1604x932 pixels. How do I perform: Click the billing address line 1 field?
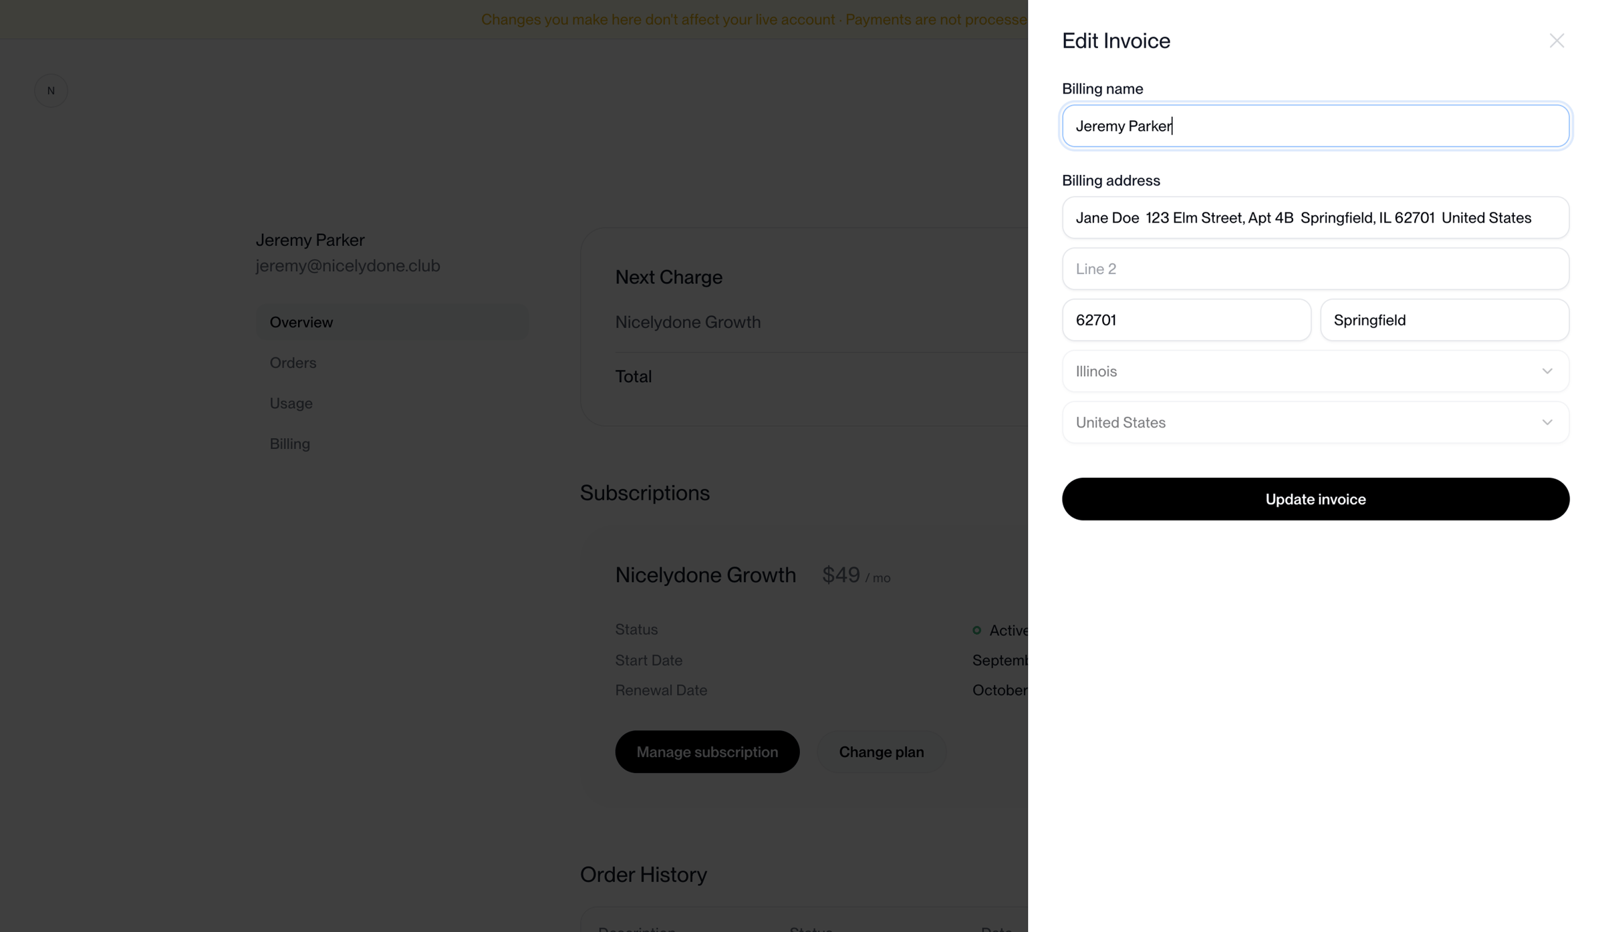[x=1315, y=217]
